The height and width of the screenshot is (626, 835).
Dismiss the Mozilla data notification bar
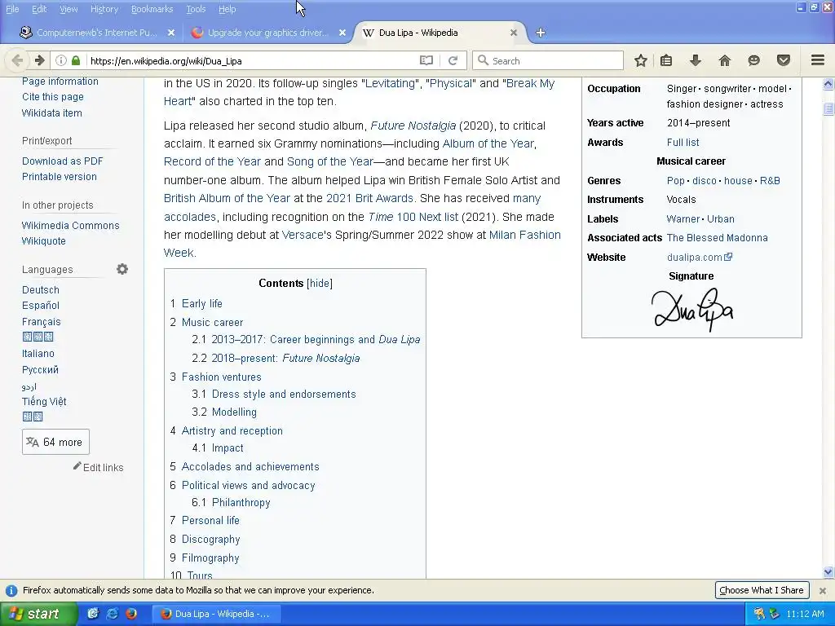tap(823, 590)
